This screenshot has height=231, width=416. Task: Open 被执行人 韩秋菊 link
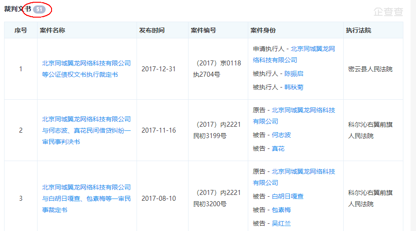tap(294, 87)
